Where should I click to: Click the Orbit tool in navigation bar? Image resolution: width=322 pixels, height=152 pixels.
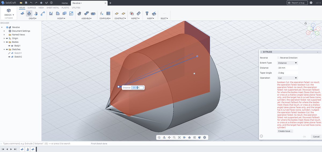coord(159,138)
